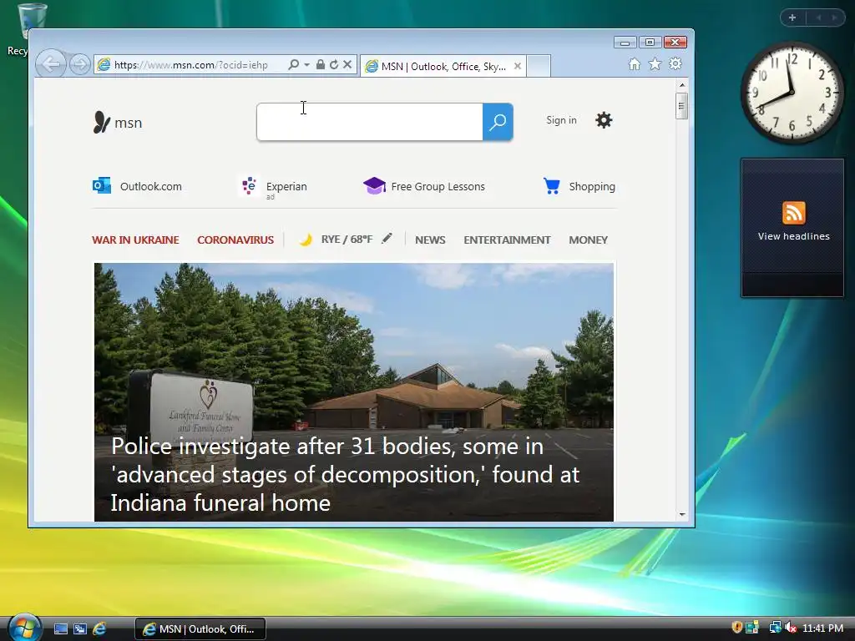Click the RSS feed icon in headlines gadget
This screenshot has height=641, width=855.
point(793,213)
